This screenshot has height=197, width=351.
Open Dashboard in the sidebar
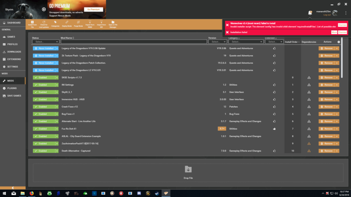click(13, 23)
